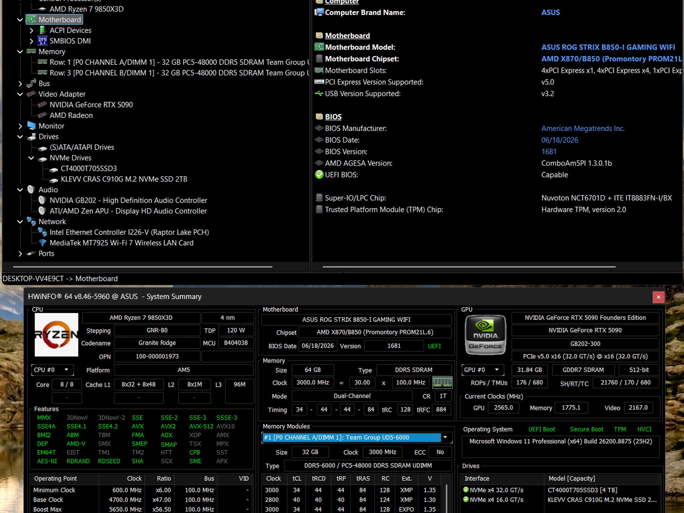This screenshot has height=513, width=684.
Task: Click the SMBIOS DMI icon
Action: pos(42,41)
